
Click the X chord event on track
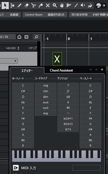click(57, 59)
